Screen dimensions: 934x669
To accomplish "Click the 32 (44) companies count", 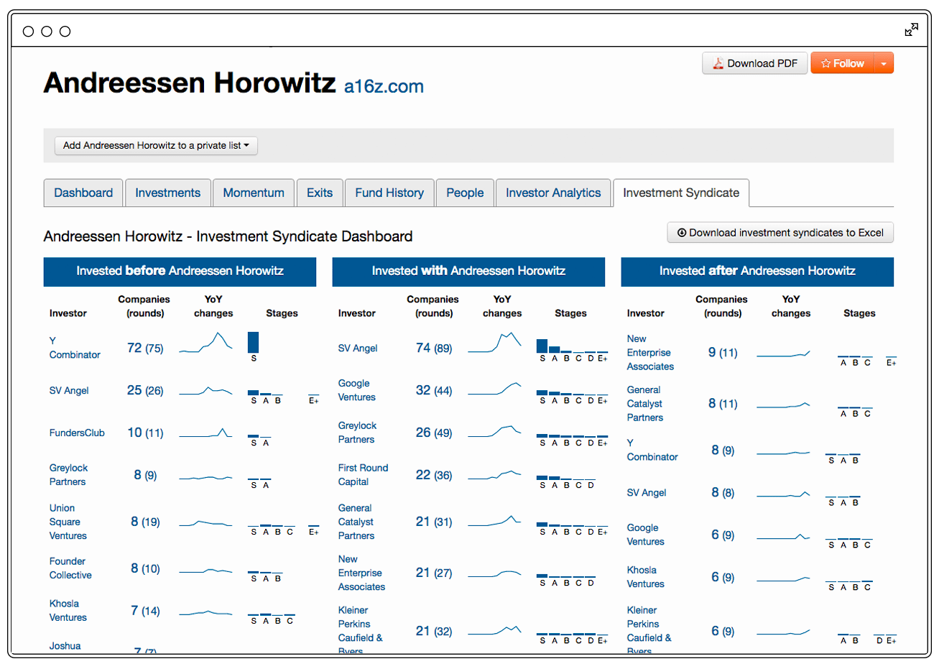I will (x=434, y=391).
